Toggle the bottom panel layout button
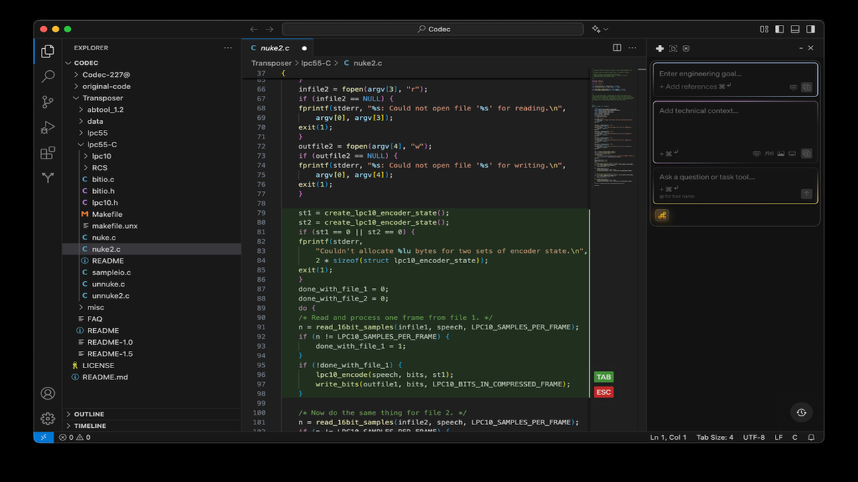 coord(795,29)
